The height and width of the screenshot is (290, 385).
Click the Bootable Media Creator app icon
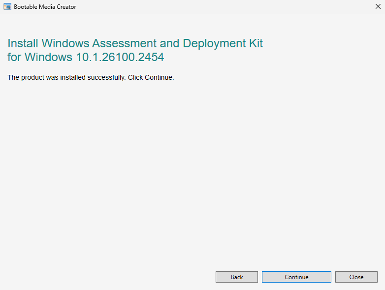[7, 6]
